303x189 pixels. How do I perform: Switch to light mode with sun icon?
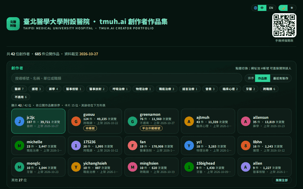tap(292, 8)
